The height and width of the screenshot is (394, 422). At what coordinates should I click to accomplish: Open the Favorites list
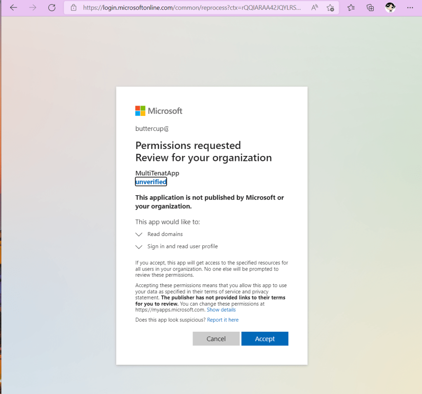(x=351, y=7)
